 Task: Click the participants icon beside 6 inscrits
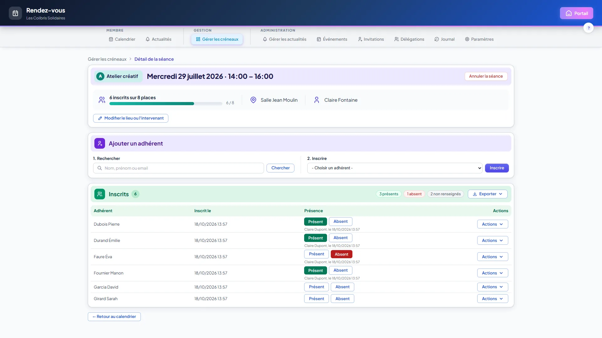102,100
